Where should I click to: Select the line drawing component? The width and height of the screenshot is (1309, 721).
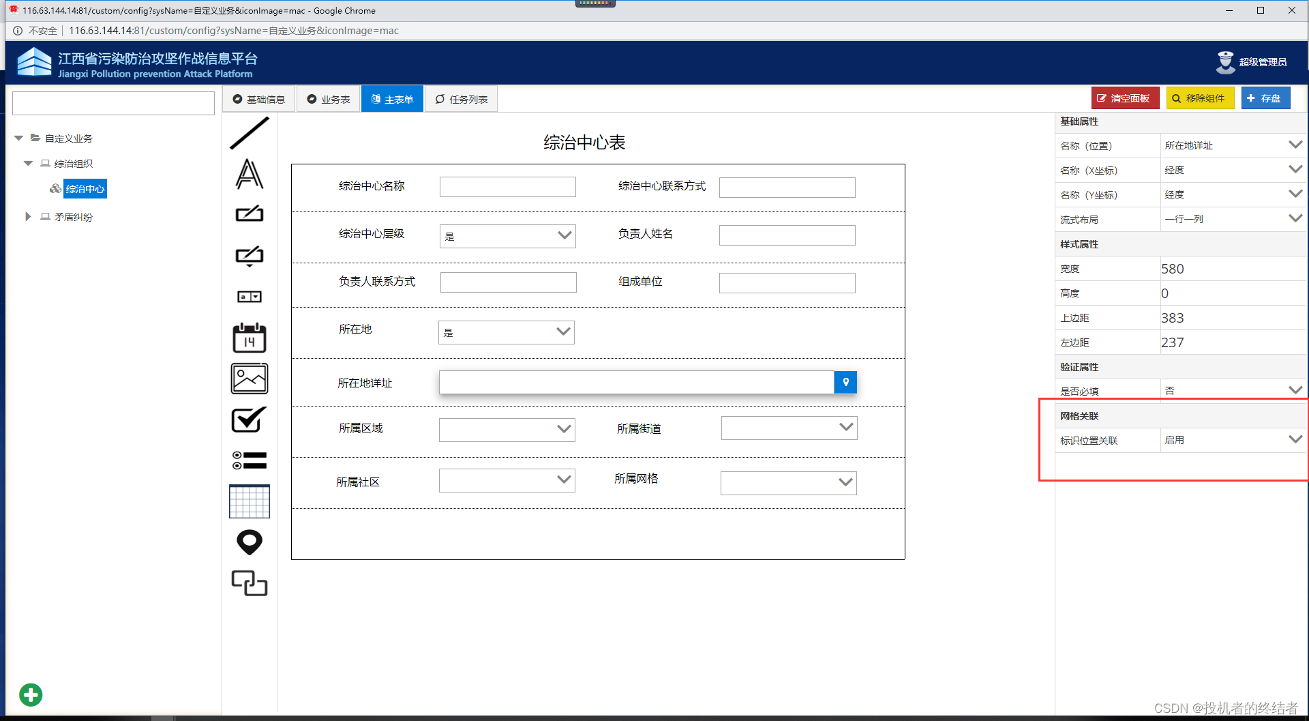click(250, 133)
